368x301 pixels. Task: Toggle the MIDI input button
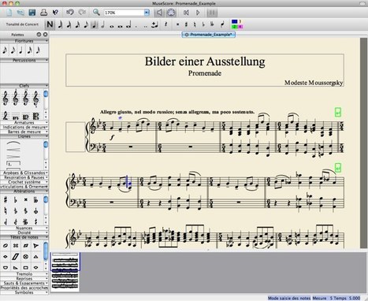click(x=171, y=13)
